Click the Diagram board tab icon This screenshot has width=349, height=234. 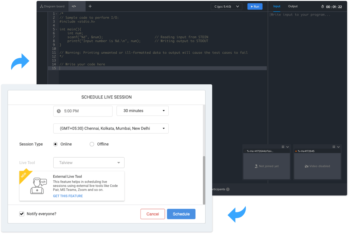41,6
